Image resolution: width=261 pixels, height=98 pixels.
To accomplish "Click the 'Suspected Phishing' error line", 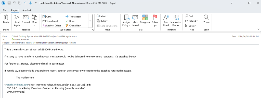I will point(46,88).
